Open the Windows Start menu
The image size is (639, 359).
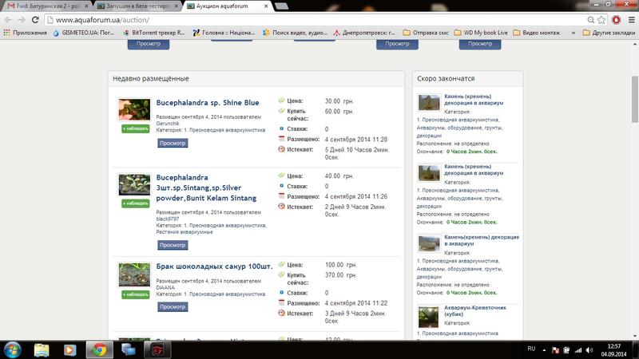(14, 349)
